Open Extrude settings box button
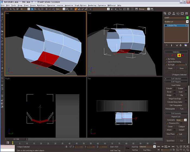The height and width of the screenshot is (152, 190). (x=175, y=88)
